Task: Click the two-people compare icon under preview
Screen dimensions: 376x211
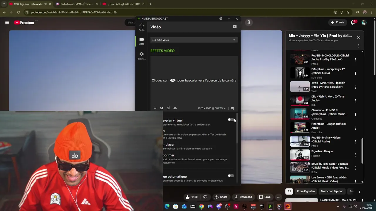Action: 162,108
